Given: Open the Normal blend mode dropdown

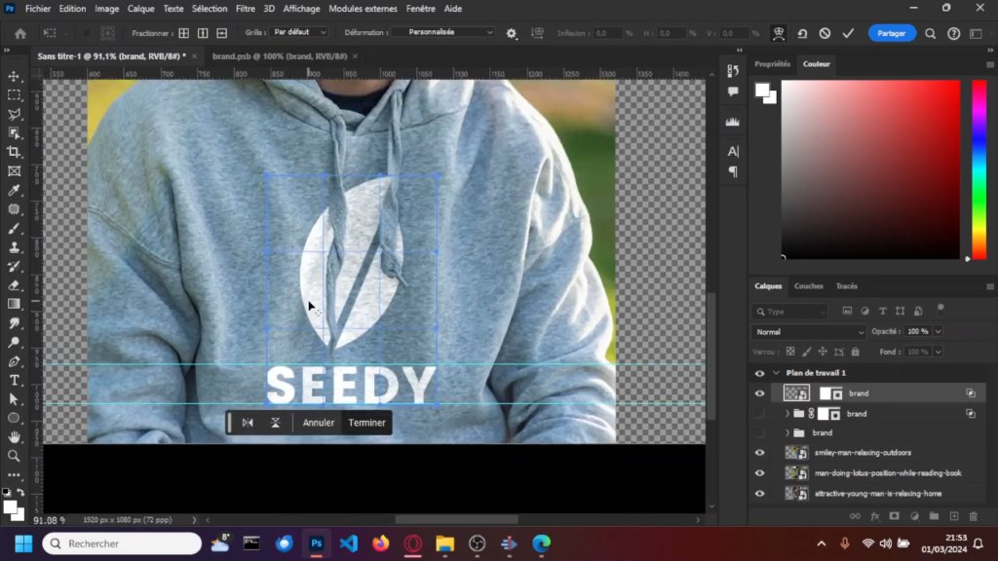Looking at the screenshot, I should coord(809,332).
